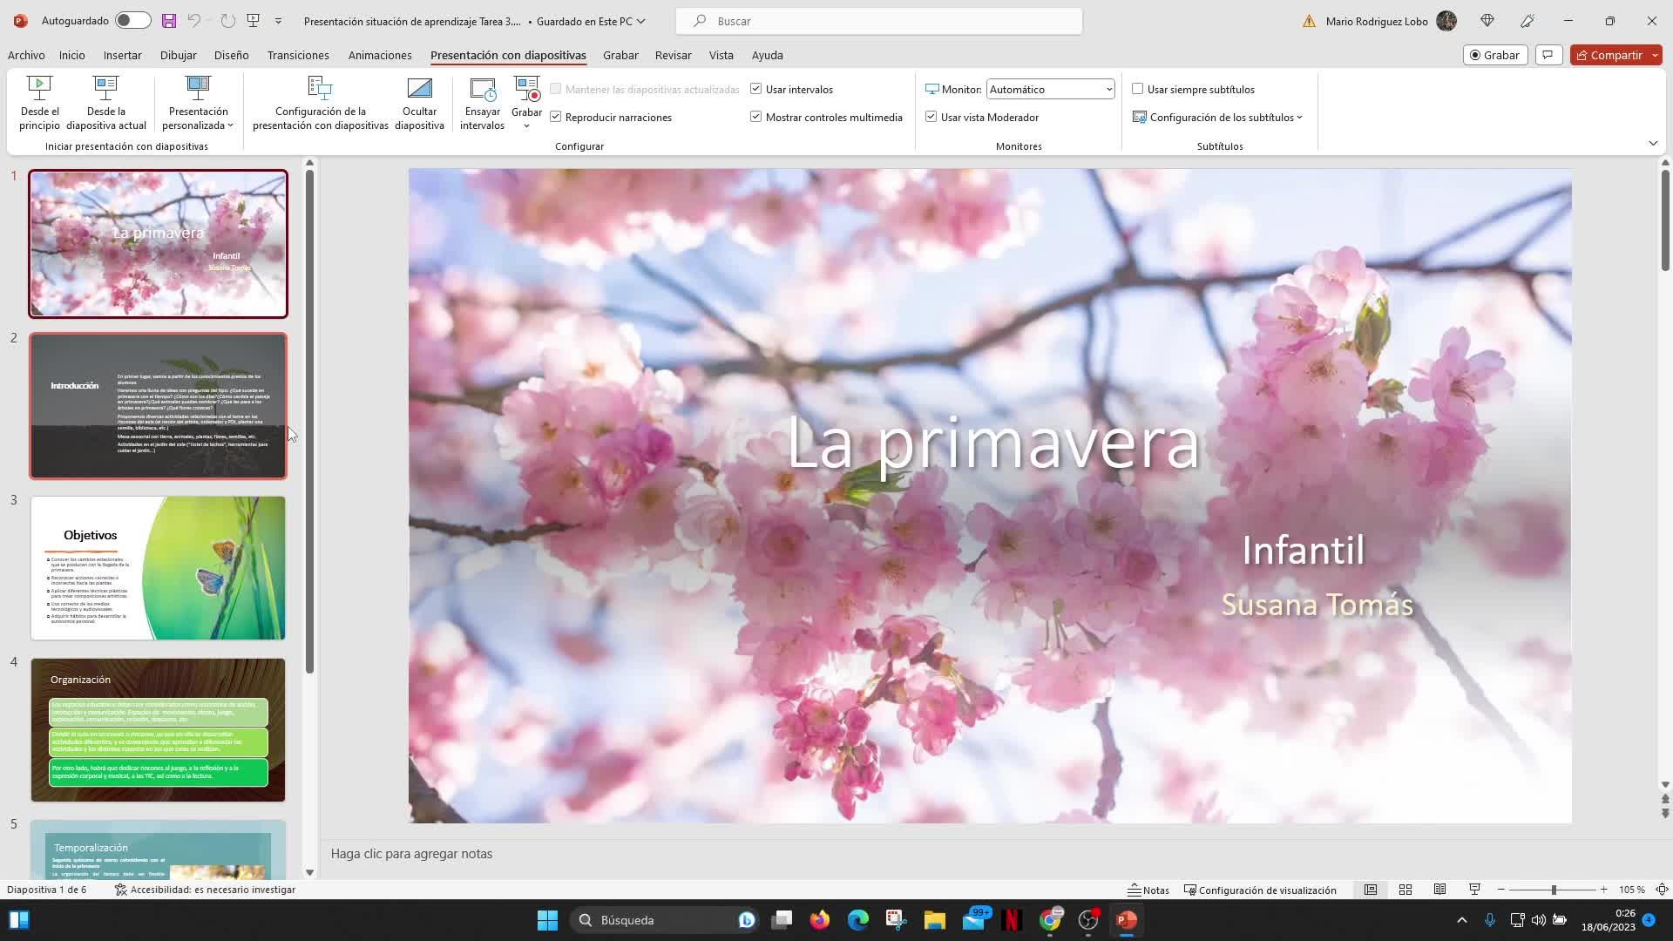Open the Animaciones ribbon tab
This screenshot has width=1673, height=941.
point(380,55)
